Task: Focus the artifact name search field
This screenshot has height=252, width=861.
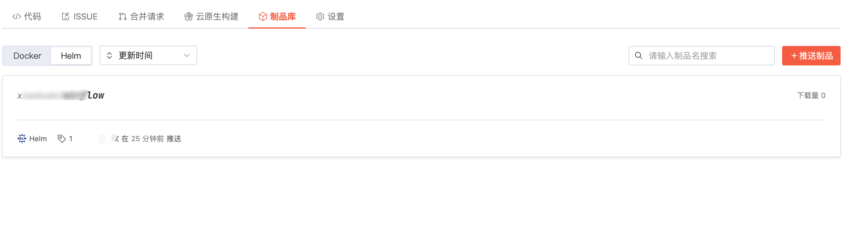Action: 709,55
